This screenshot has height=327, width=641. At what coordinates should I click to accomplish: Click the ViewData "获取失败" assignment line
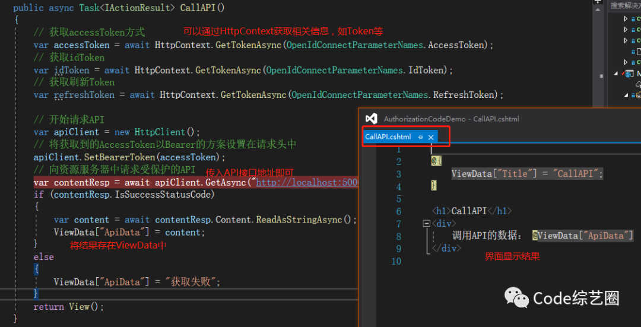pyautogui.click(x=137, y=282)
